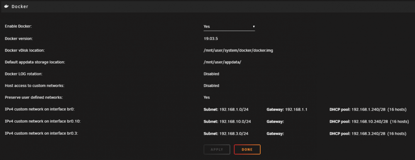
Task: Click the greyed-out APPLY button
Action: [x=217, y=149]
